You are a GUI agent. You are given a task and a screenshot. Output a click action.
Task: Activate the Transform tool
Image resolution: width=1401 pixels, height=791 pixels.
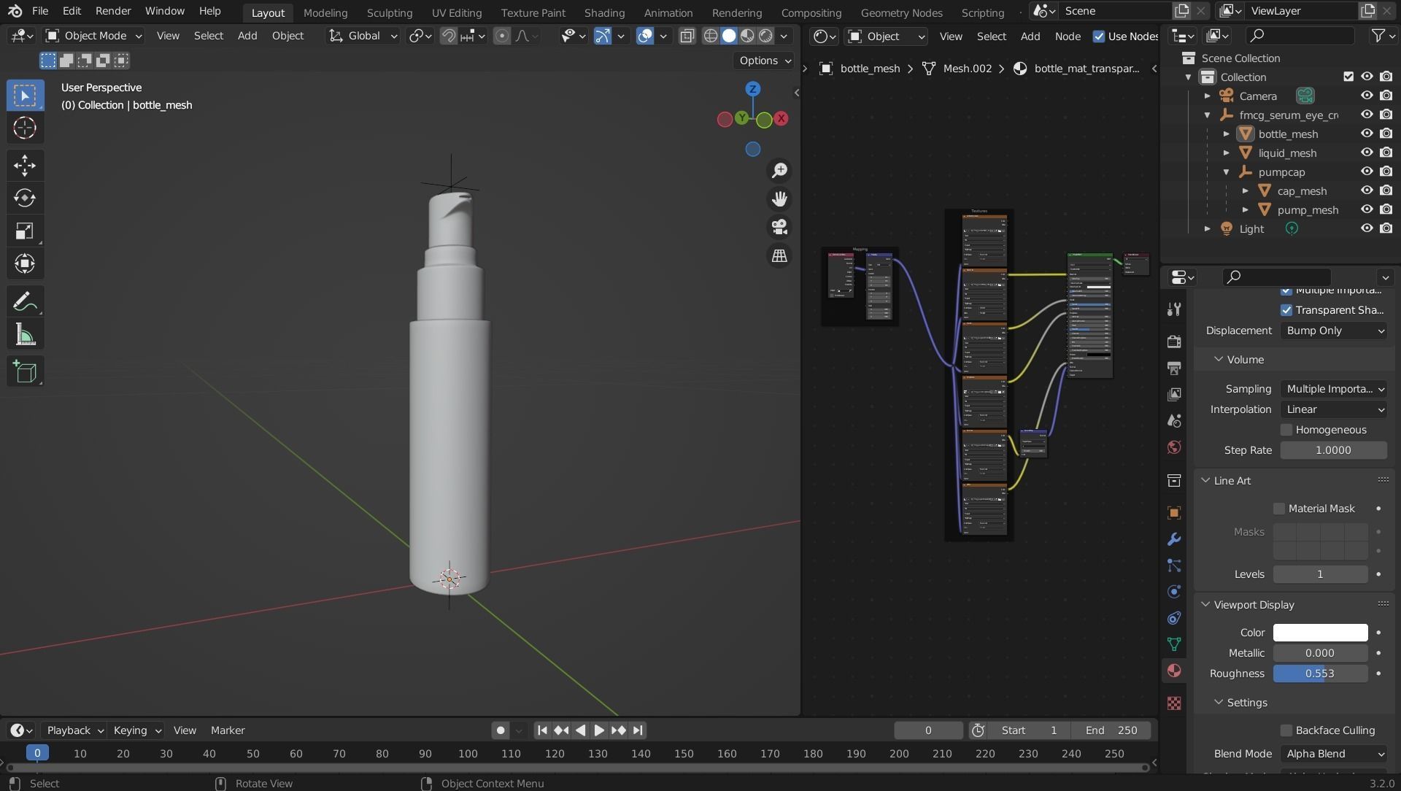point(25,263)
